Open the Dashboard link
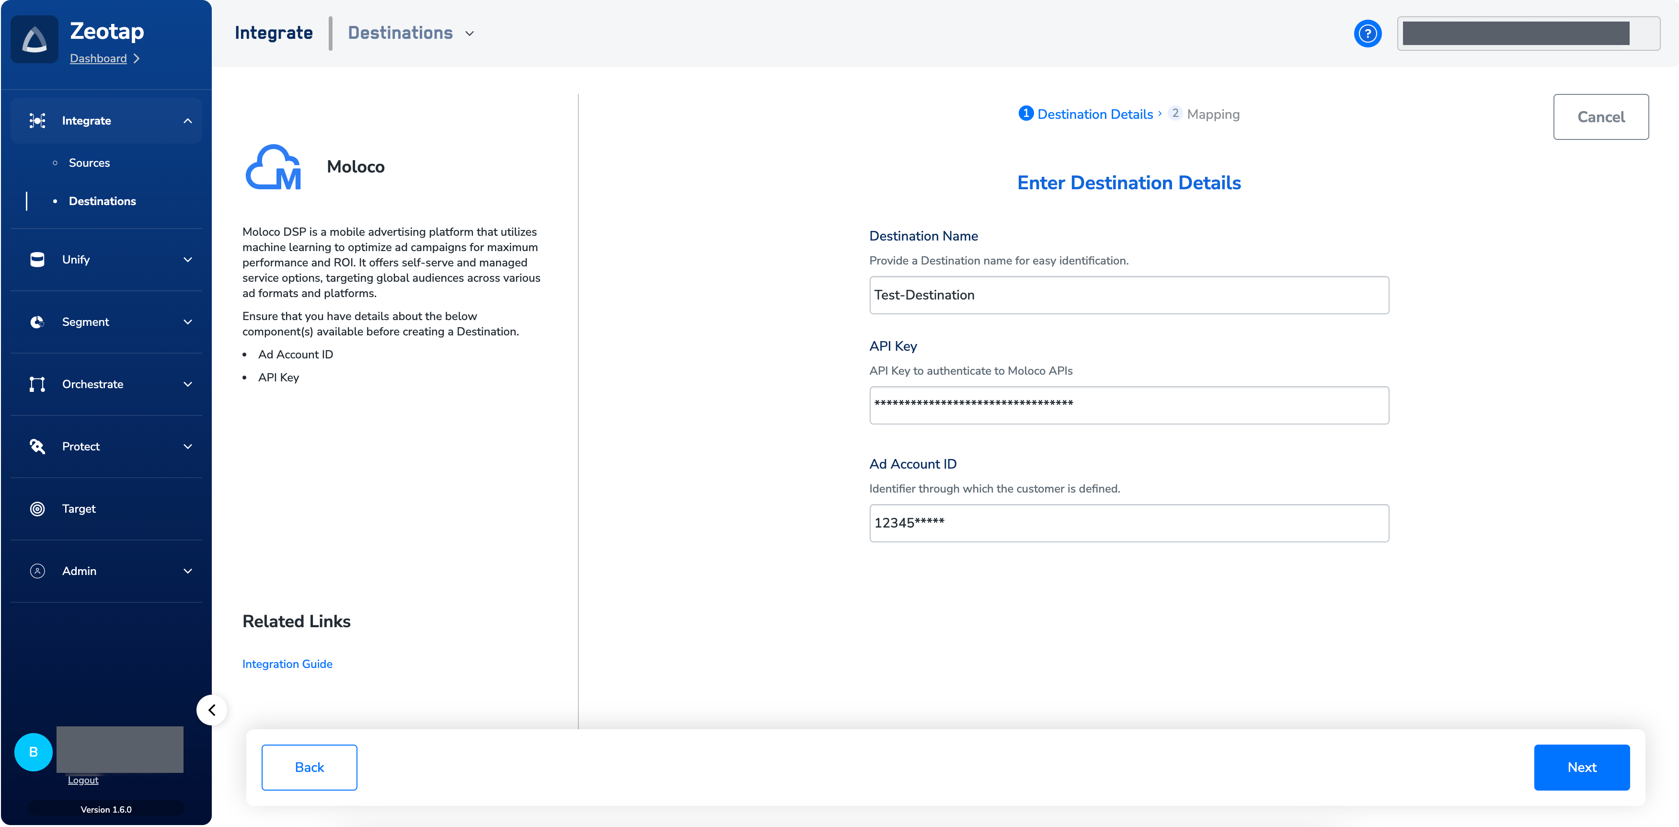Screen dimensions: 1679x827 [98, 58]
